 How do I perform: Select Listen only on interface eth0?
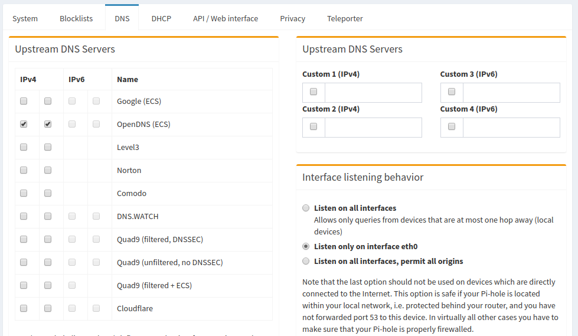point(306,246)
